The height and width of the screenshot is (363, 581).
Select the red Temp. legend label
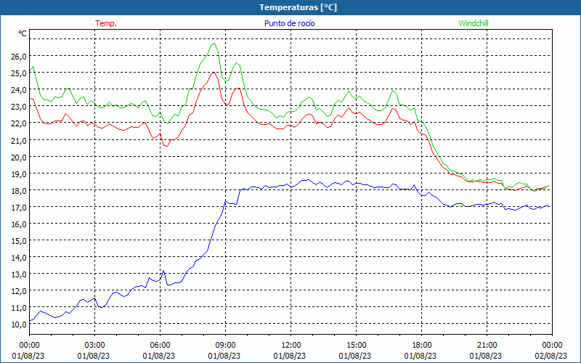pos(106,23)
